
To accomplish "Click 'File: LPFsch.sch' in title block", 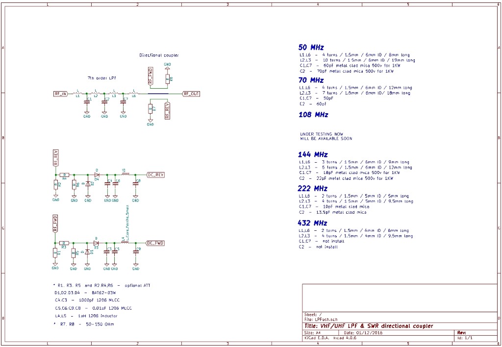I will coord(321,320).
